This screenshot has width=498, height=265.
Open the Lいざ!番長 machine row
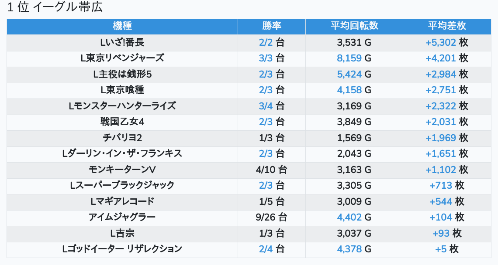click(122, 42)
